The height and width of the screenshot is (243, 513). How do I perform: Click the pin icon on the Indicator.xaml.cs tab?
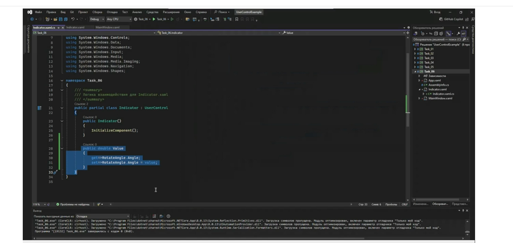pos(58,27)
